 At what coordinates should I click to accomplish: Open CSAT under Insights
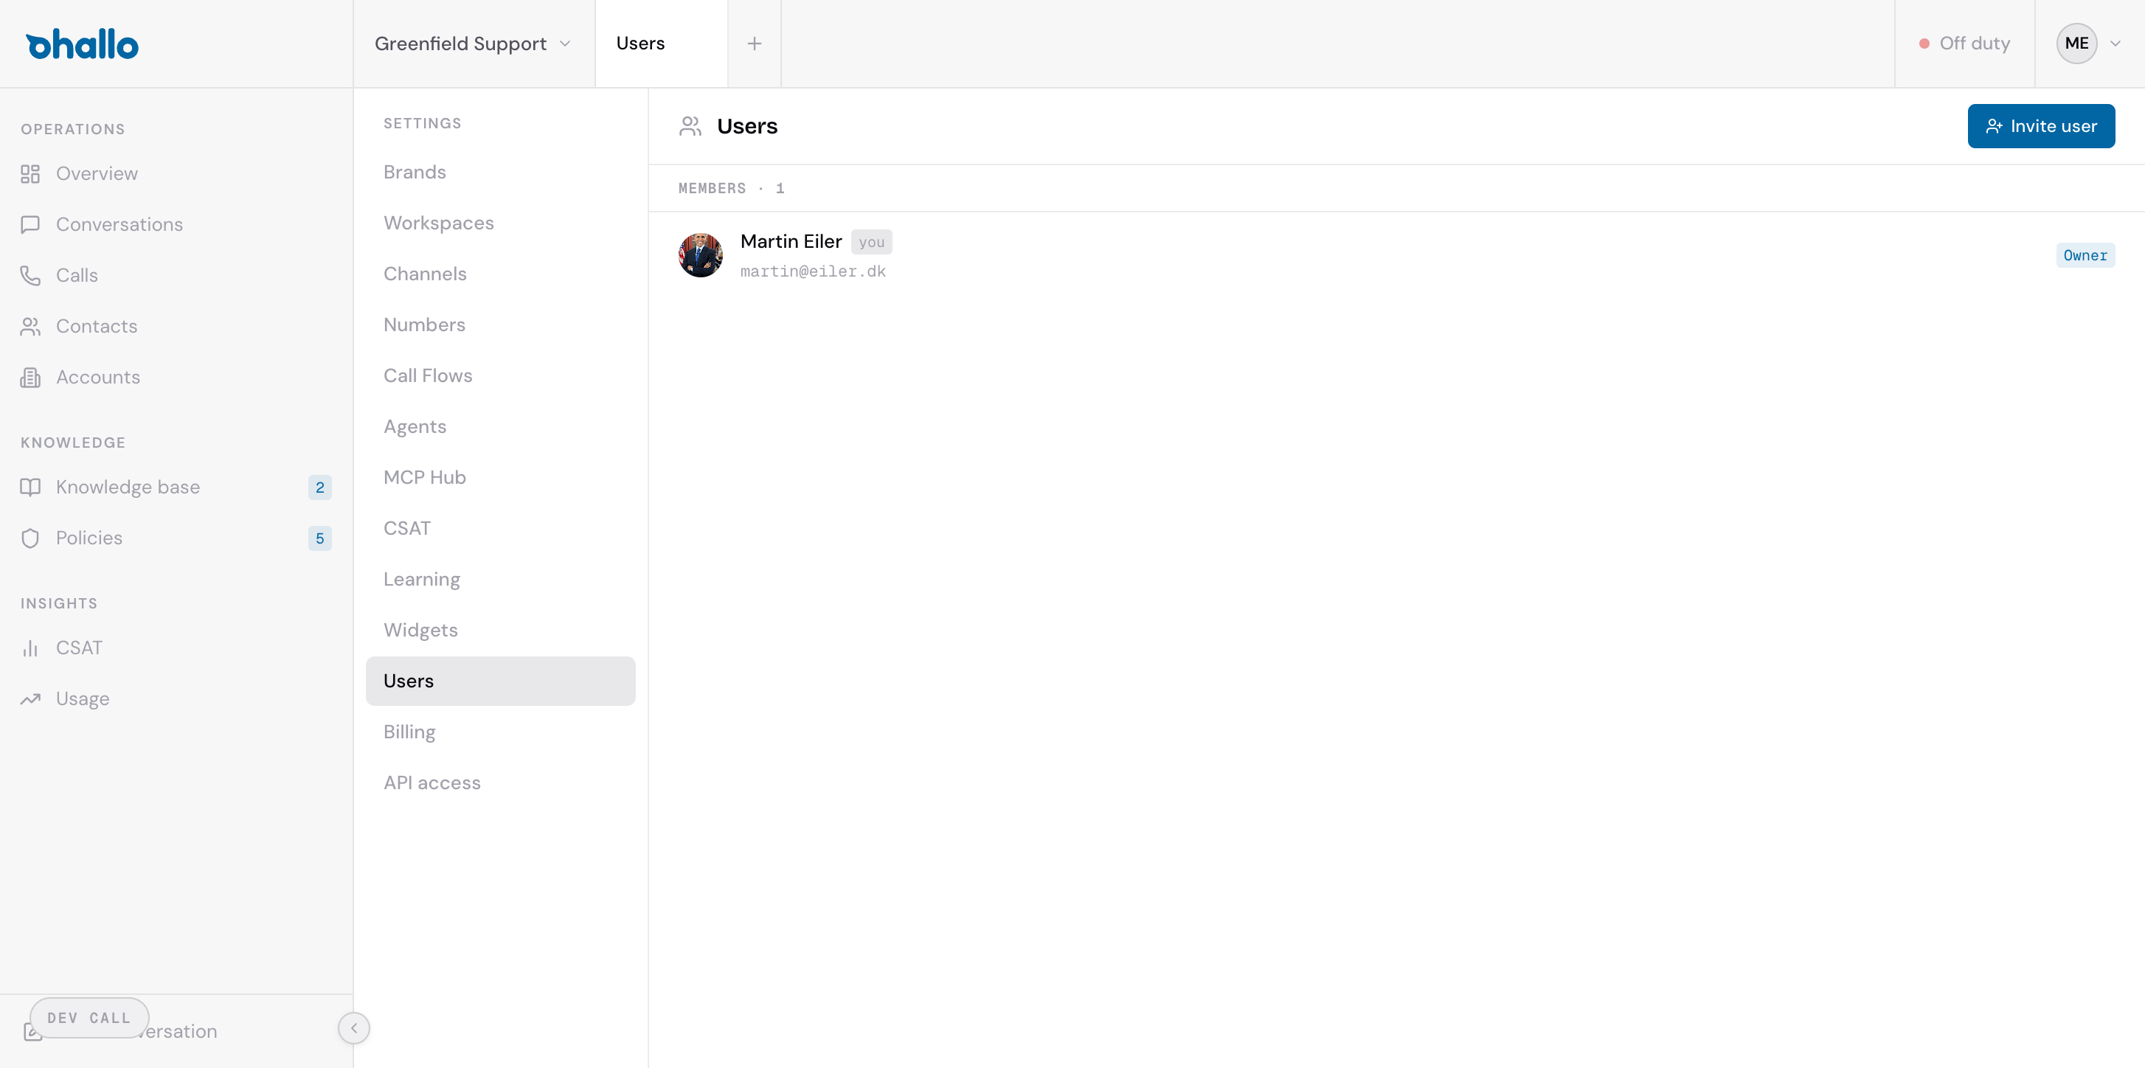[78, 648]
